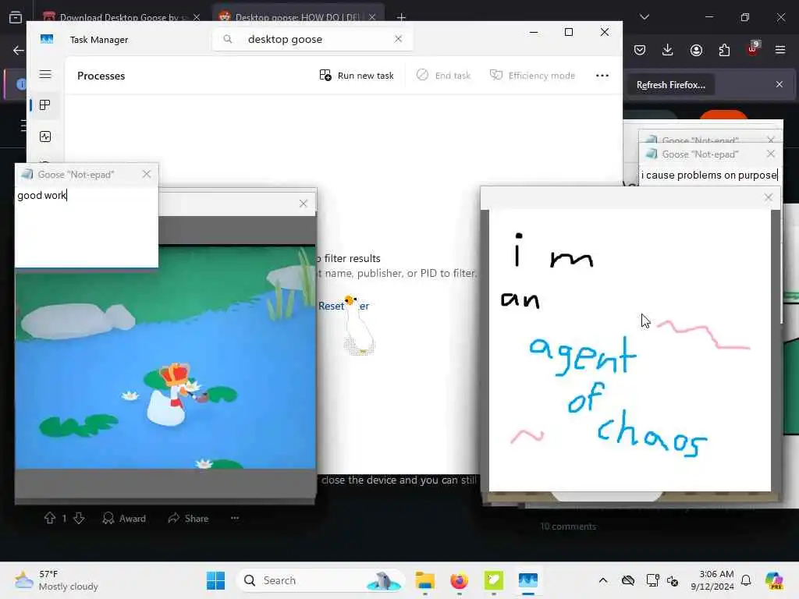Viewport: 799px width, 599px height.
Task: Open the Copilot preview icon
Action: pyautogui.click(x=774, y=580)
